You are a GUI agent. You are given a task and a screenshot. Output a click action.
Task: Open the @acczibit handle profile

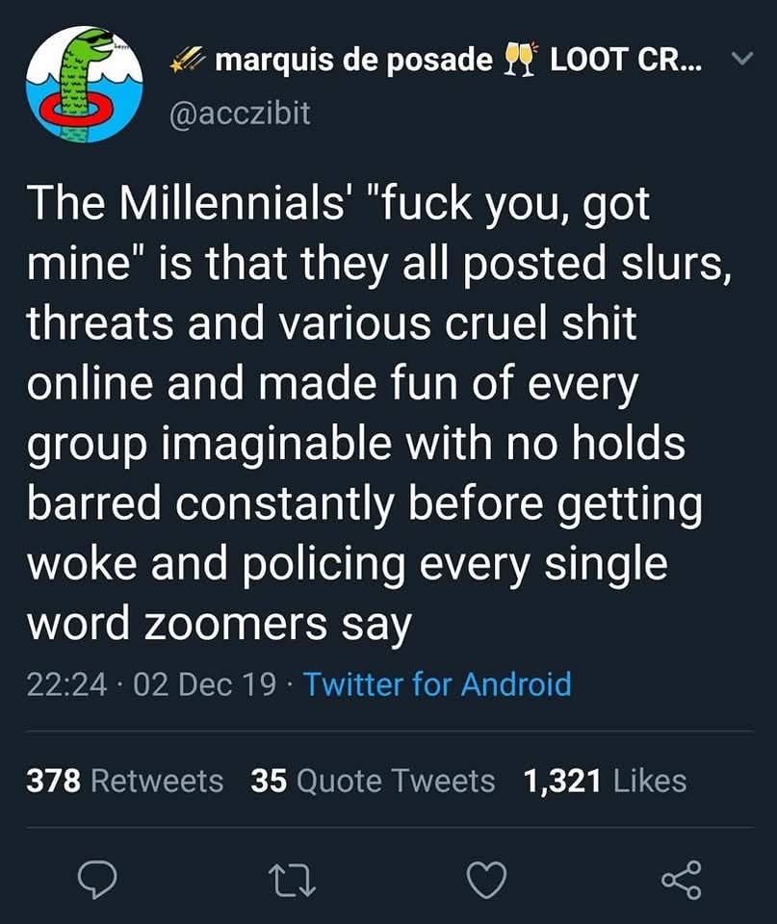[x=241, y=113]
